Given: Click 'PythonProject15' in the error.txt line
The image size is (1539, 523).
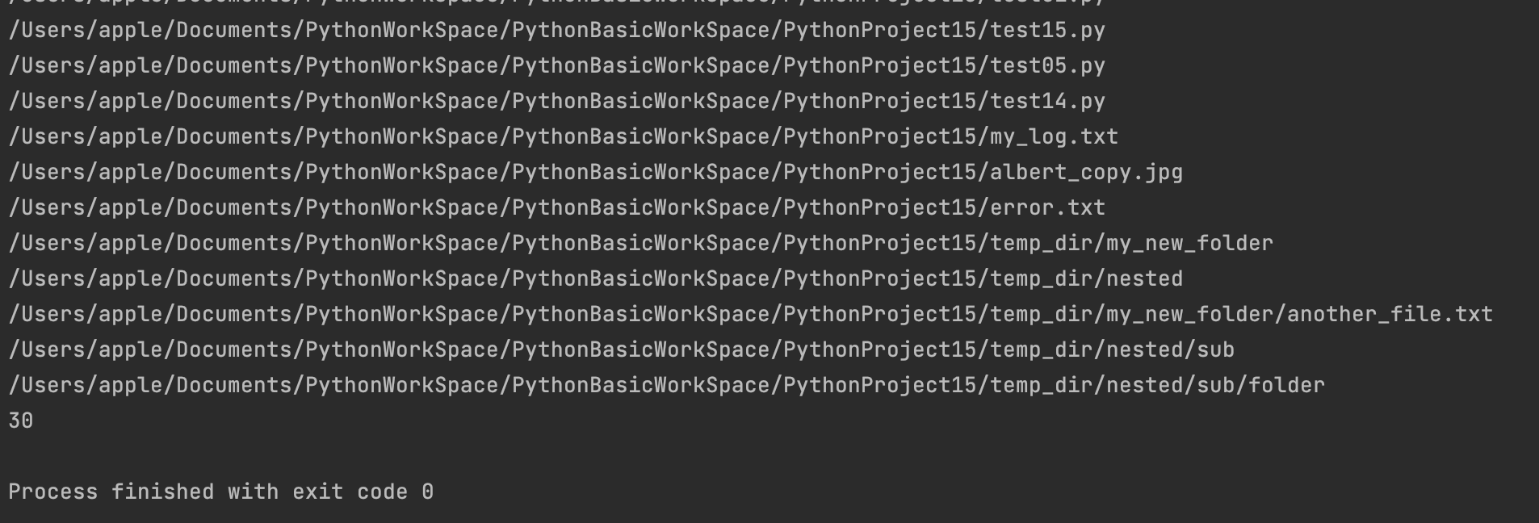Looking at the screenshot, I should pos(880,207).
